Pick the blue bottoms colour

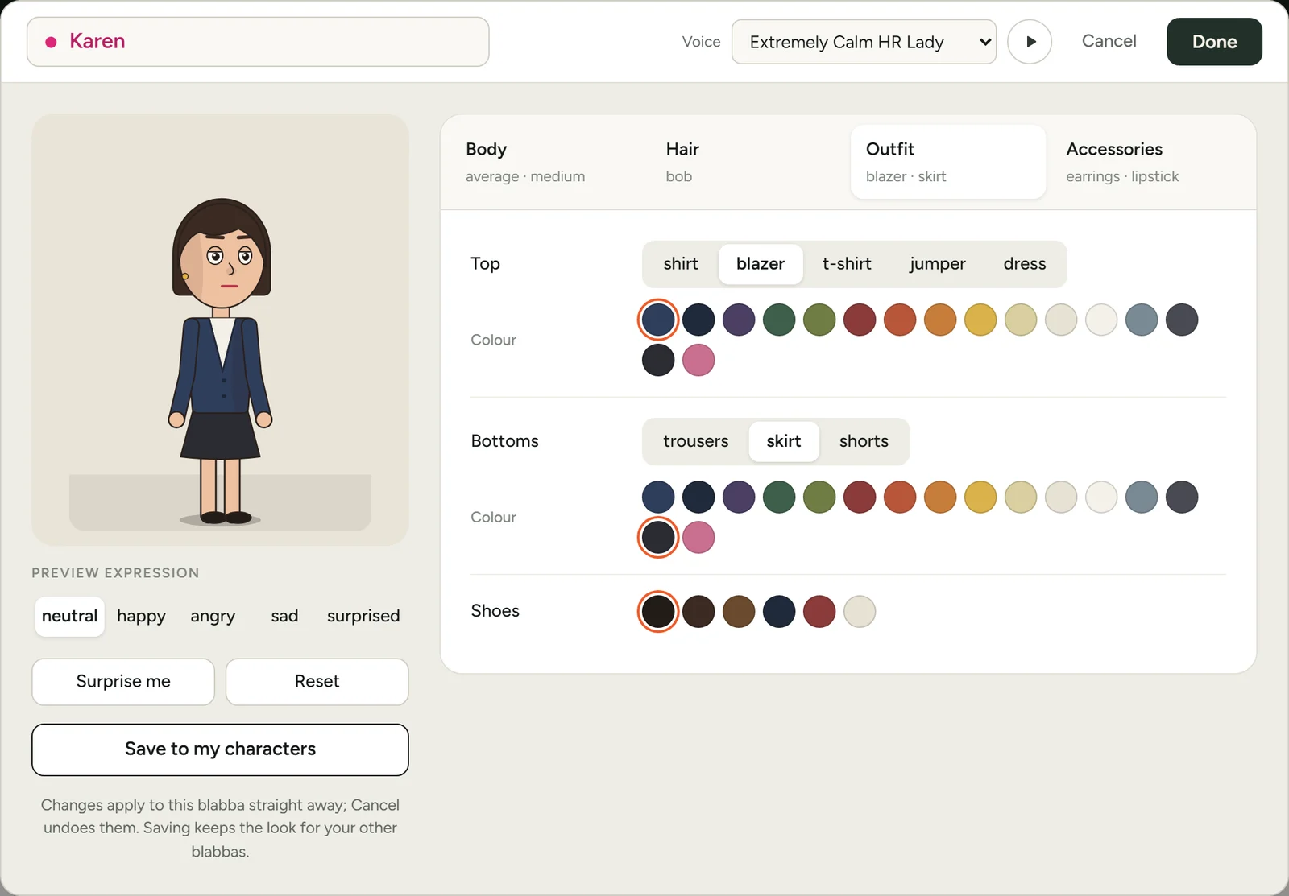tap(658, 497)
